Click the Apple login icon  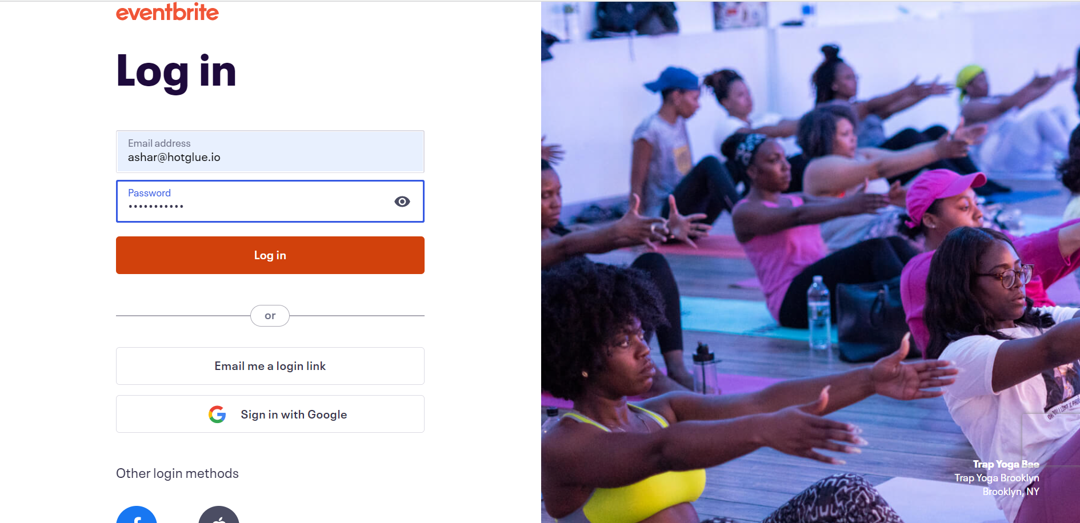(x=219, y=514)
